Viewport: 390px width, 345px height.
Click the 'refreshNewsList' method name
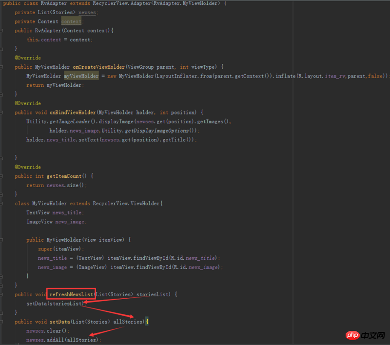tap(71, 294)
